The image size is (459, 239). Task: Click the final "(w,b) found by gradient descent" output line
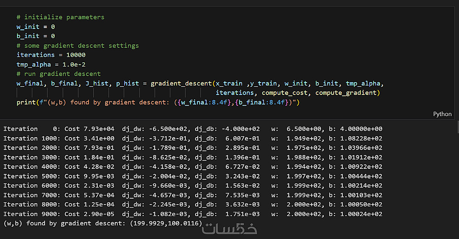(102, 223)
